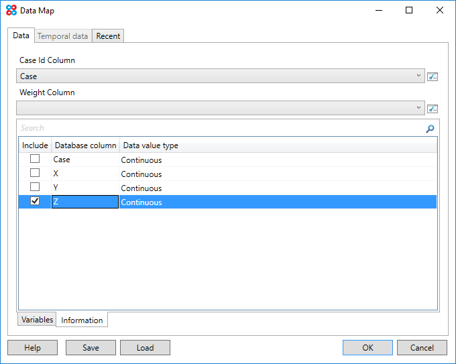Open the Weight Column dropdown
This screenshot has height=364, width=456.
(221, 108)
